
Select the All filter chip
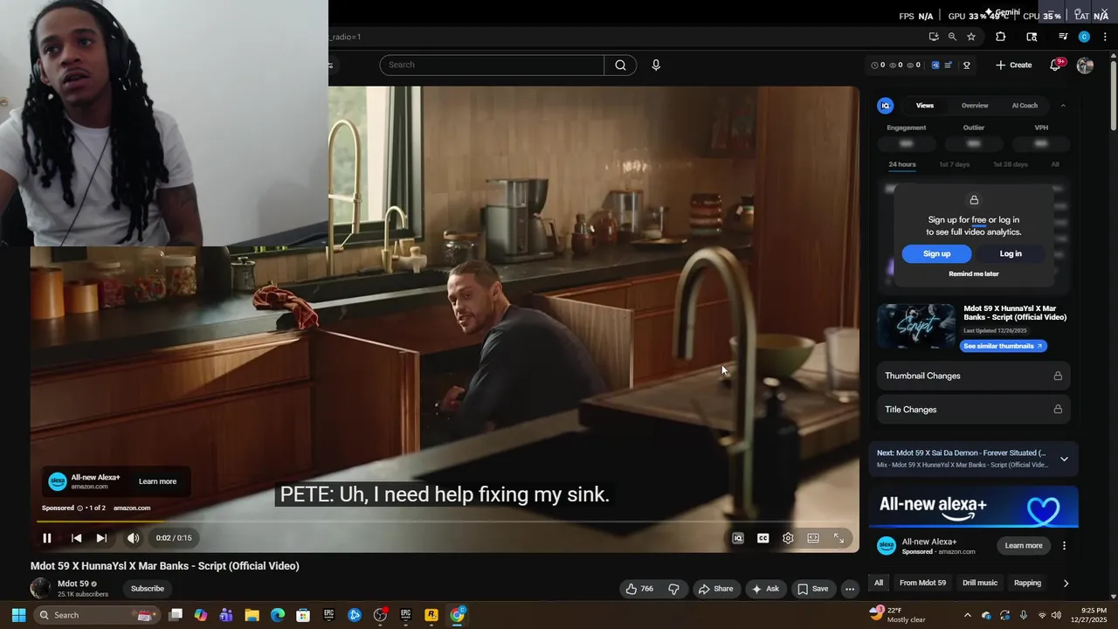(879, 583)
